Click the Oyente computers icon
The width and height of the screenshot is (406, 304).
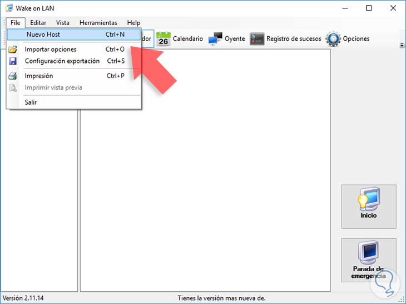tap(215, 39)
